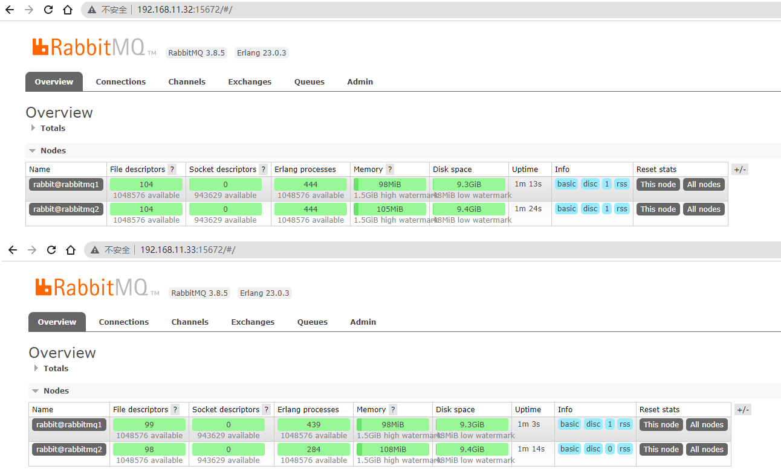Image resolution: width=781 pixels, height=475 pixels.
Task: Click 'This node' for rabbitmq2 in the top table
Action: [658, 209]
